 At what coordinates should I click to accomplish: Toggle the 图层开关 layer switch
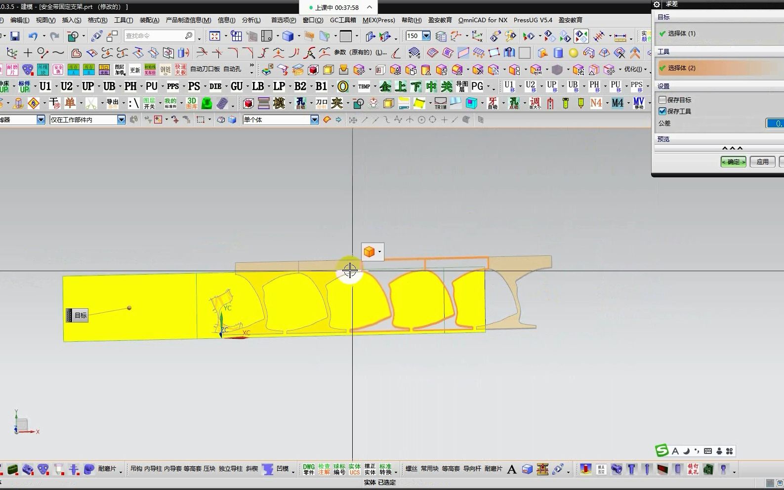coord(149,103)
